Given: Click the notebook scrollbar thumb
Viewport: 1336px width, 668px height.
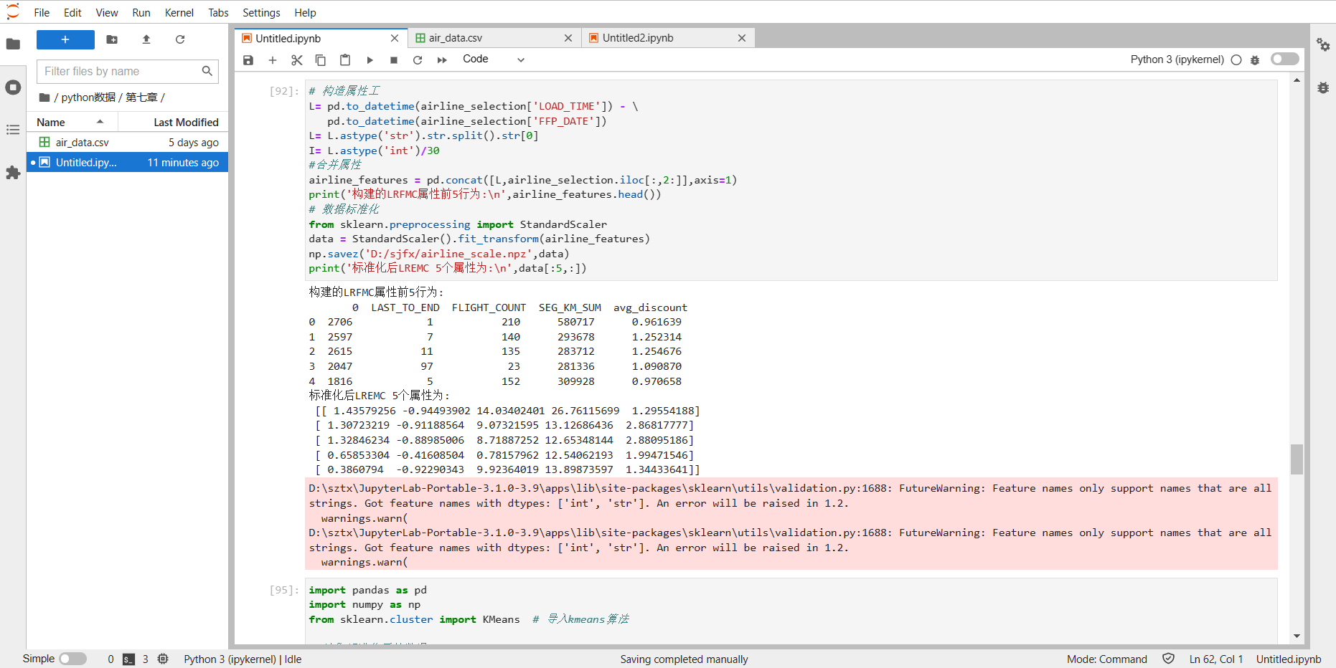Looking at the screenshot, I should 1297,459.
